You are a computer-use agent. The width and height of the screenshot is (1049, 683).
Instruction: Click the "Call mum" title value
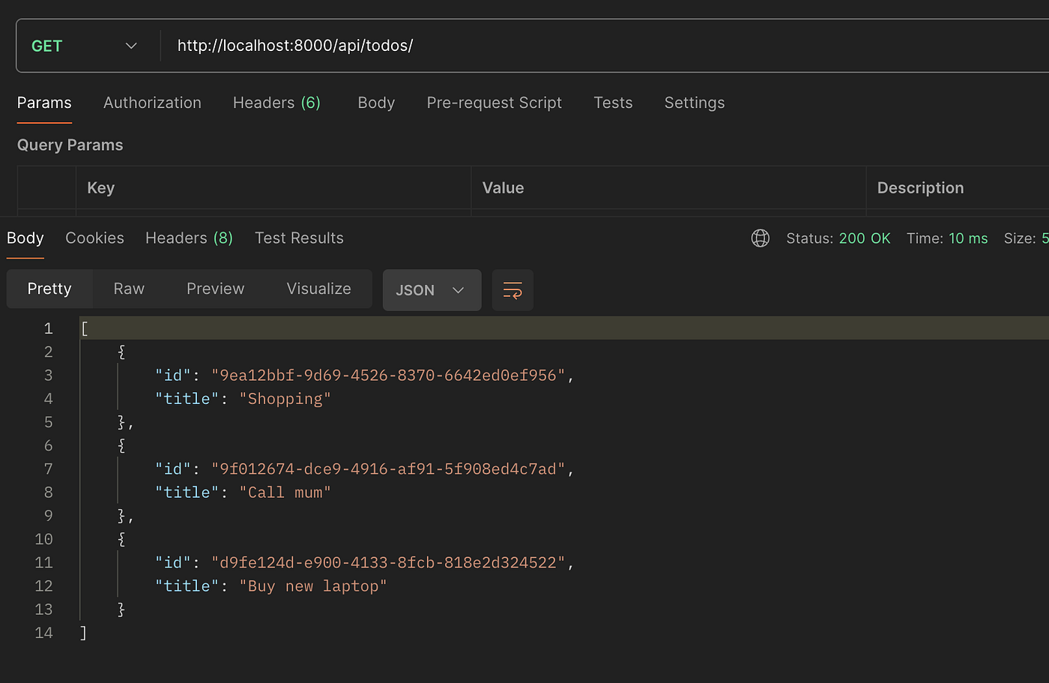[x=285, y=493]
